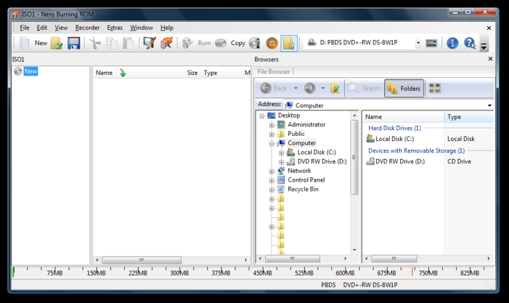This screenshot has height=303, width=509.
Task: Click the disc capacity bar at 450MB
Action: pos(263,273)
